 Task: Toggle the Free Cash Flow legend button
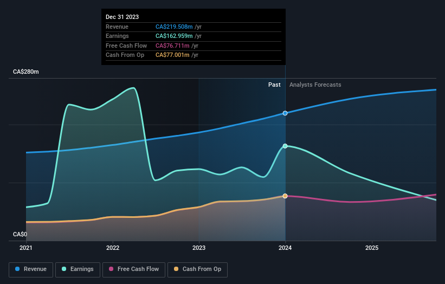[x=134, y=269]
